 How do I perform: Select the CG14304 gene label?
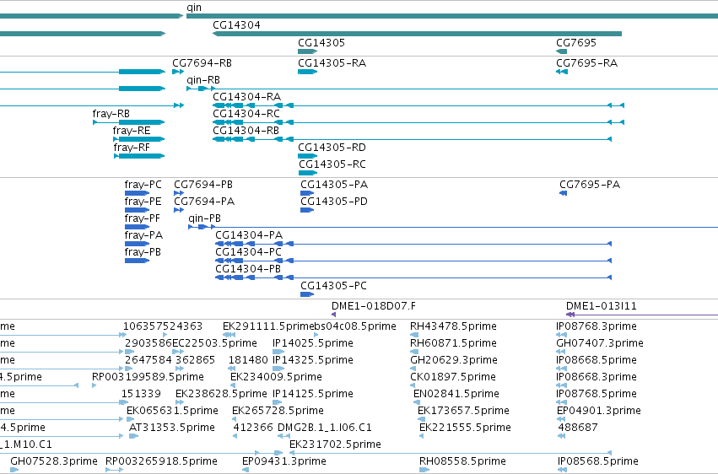(x=236, y=25)
